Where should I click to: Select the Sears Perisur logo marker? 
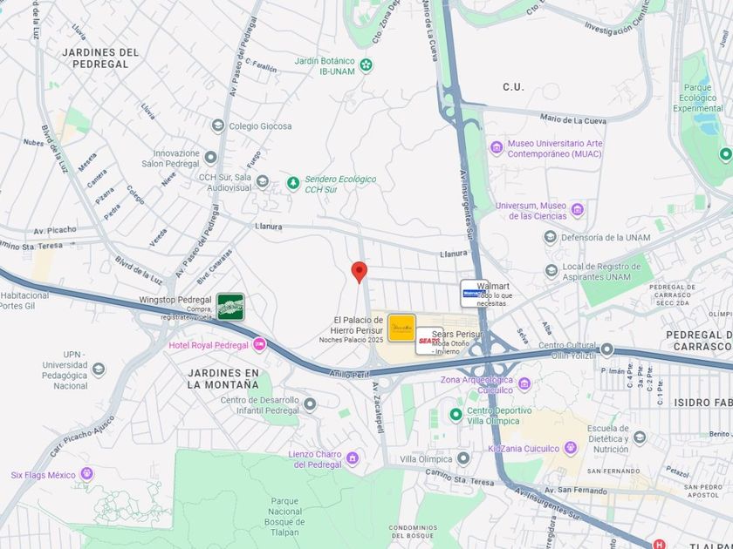click(x=428, y=341)
